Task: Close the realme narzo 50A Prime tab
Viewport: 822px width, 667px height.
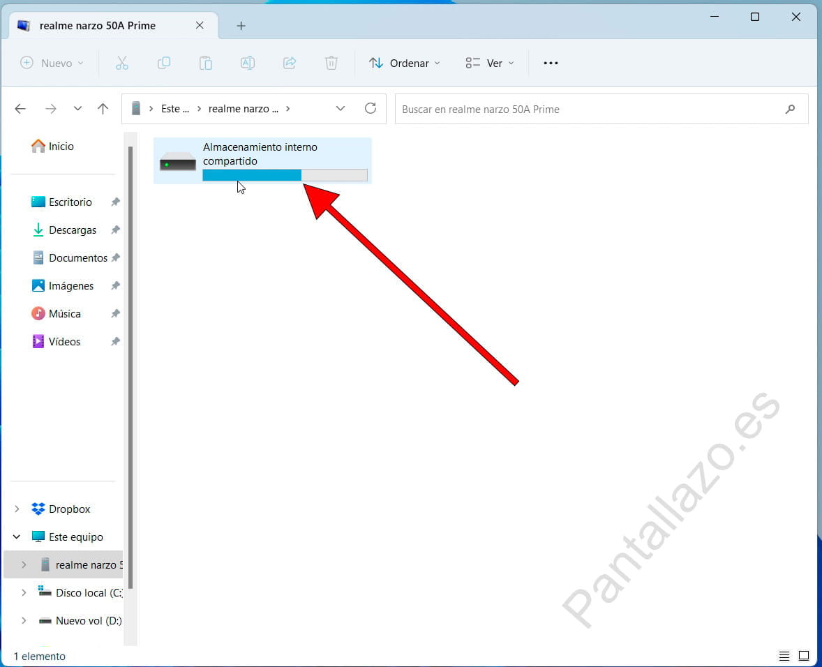Action: pyautogui.click(x=200, y=25)
